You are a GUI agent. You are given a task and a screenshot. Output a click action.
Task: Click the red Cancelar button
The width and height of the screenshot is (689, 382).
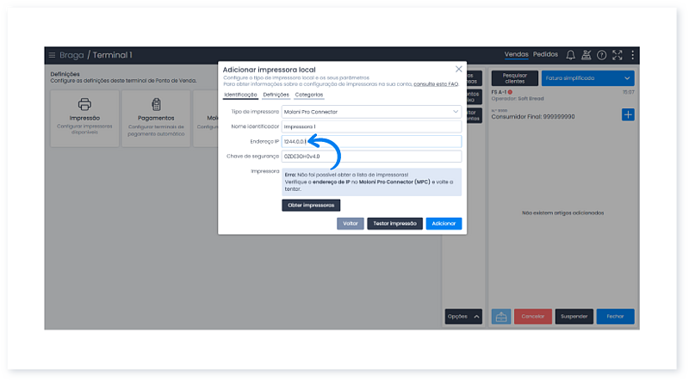(533, 317)
